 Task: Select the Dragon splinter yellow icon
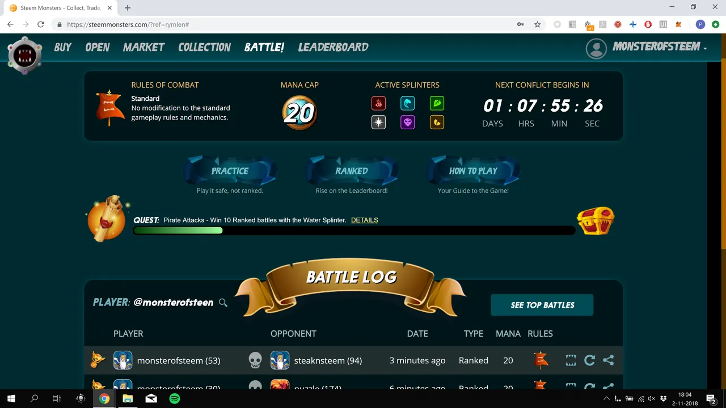tap(437, 122)
